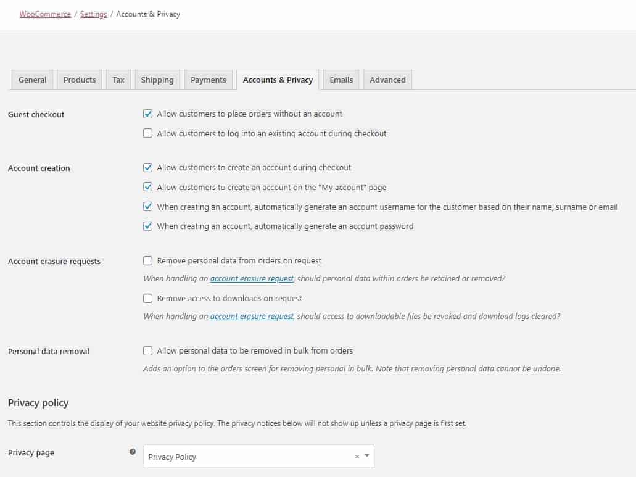Switch to the Advanced tab

[387, 80]
